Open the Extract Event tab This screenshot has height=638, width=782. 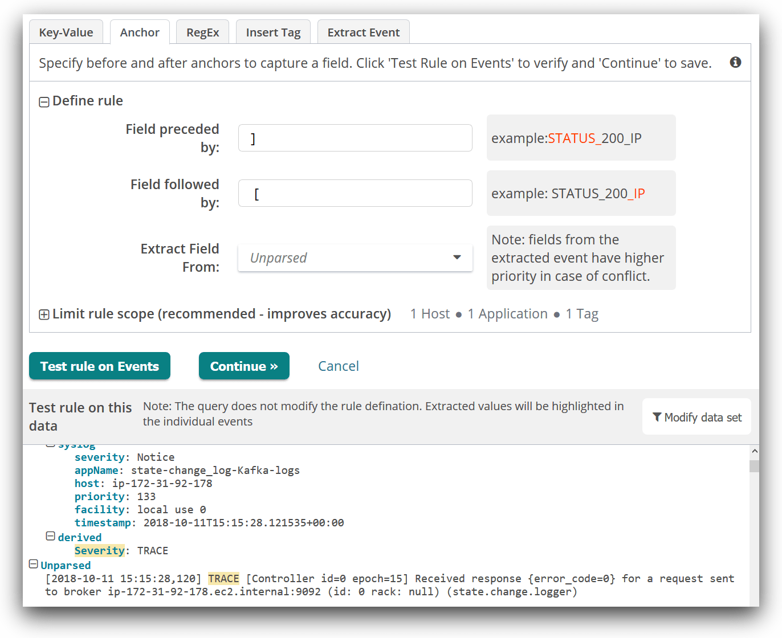pyautogui.click(x=363, y=32)
